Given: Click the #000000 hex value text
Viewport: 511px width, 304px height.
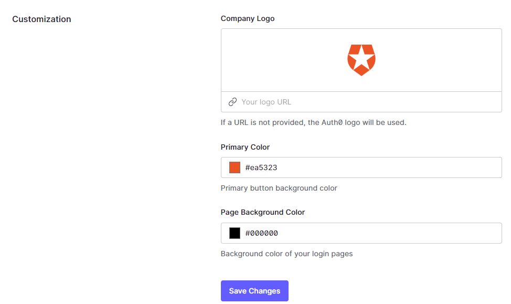Looking at the screenshot, I should (x=261, y=233).
